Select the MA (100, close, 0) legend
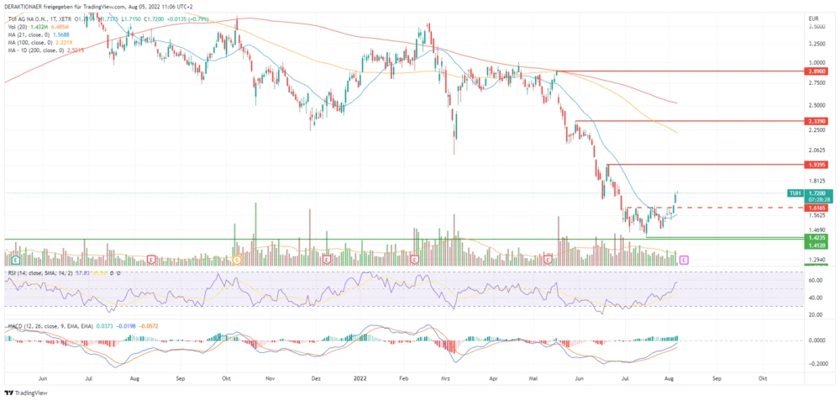 click(34, 43)
